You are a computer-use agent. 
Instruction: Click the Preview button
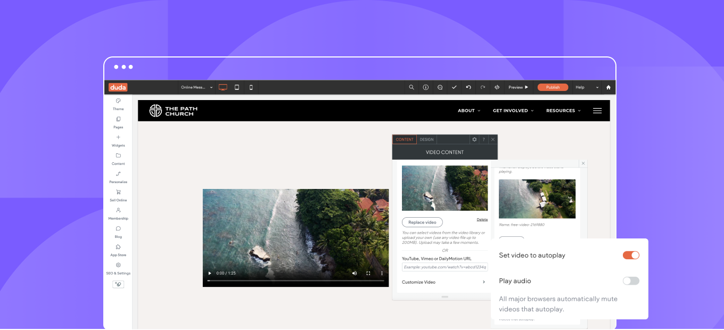pyautogui.click(x=519, y=87)
